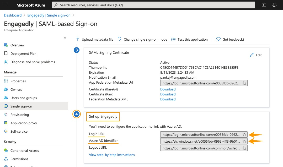The height and width of the screenshot is (167, 283).
Task: Click the Users and groups icon
Action: (x=6, y=98)
